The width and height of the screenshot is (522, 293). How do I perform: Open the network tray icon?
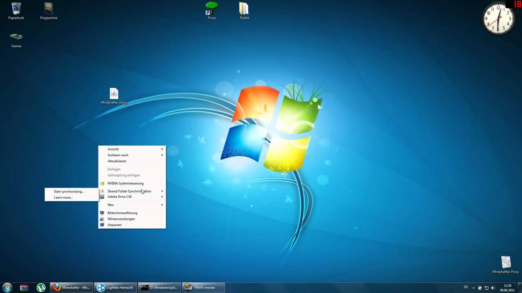(487, 288)
